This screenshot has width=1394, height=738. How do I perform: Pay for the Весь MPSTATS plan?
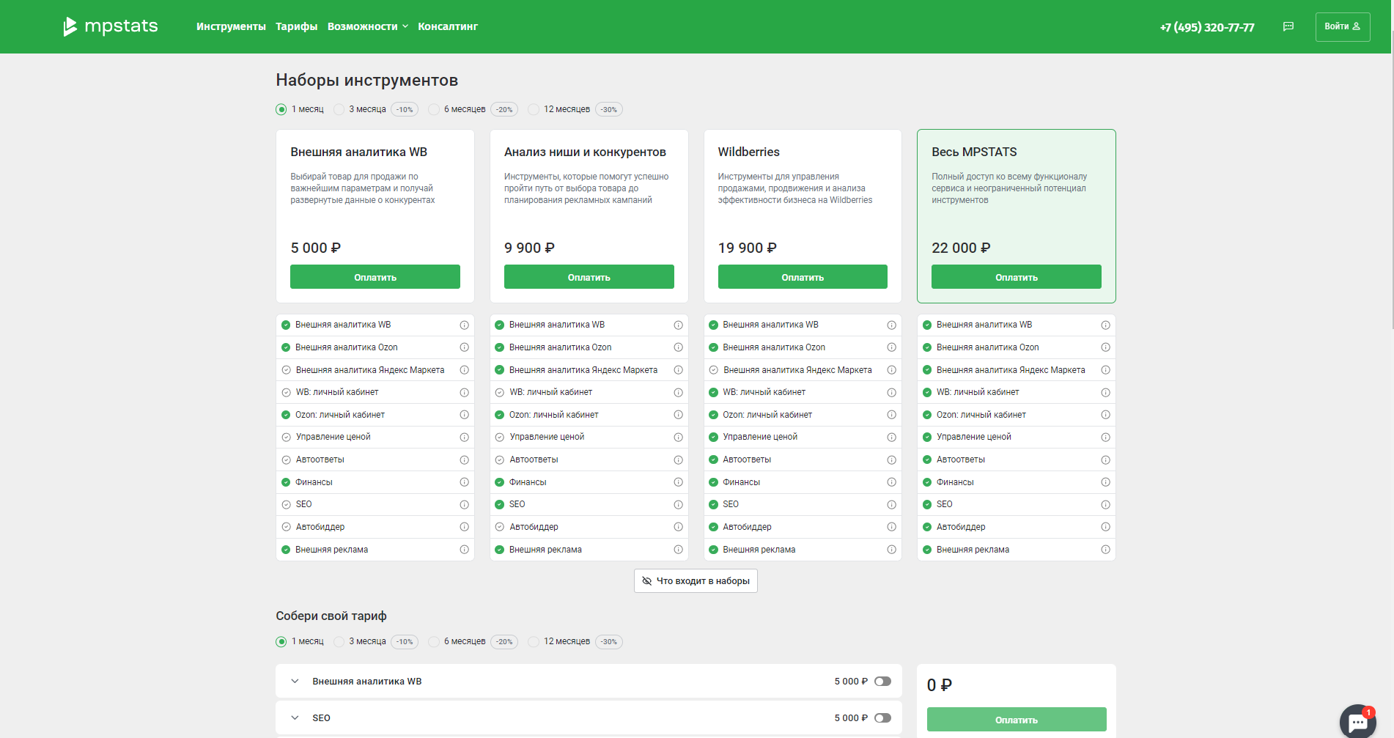point(1017,277)
